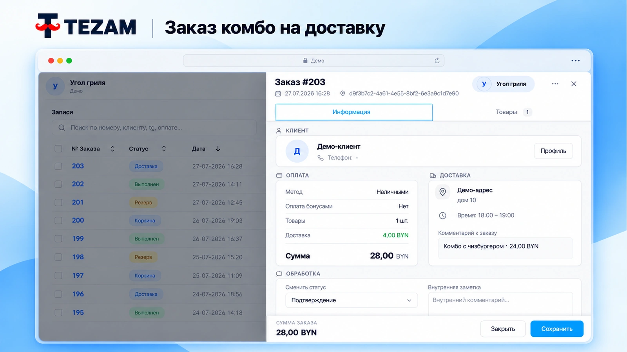The width and height of the screenshot is (627, 352).
Task: Click the Профиль button
Action: point(553,151)
